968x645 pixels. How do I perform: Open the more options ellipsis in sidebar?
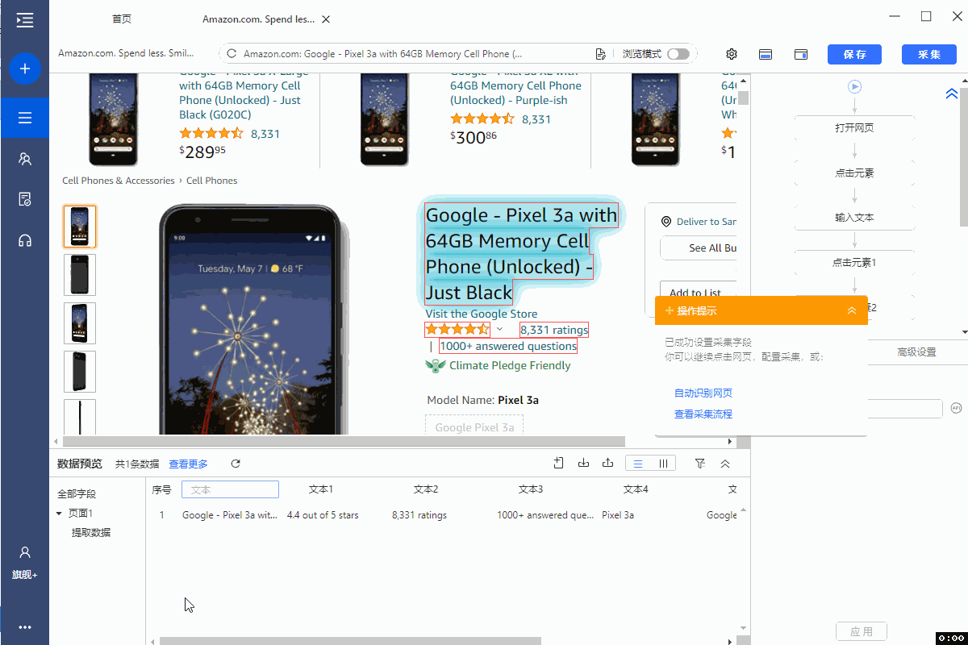click(25, 627)
